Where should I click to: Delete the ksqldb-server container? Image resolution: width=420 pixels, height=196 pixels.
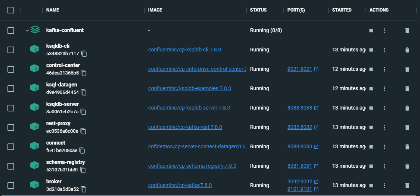pyautogui.click(x=407, y=108)
